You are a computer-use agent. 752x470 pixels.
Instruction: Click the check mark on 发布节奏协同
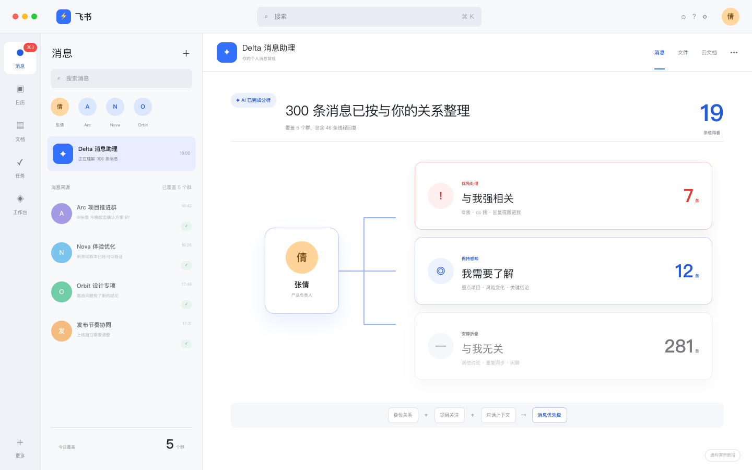[x=186, y=344]
